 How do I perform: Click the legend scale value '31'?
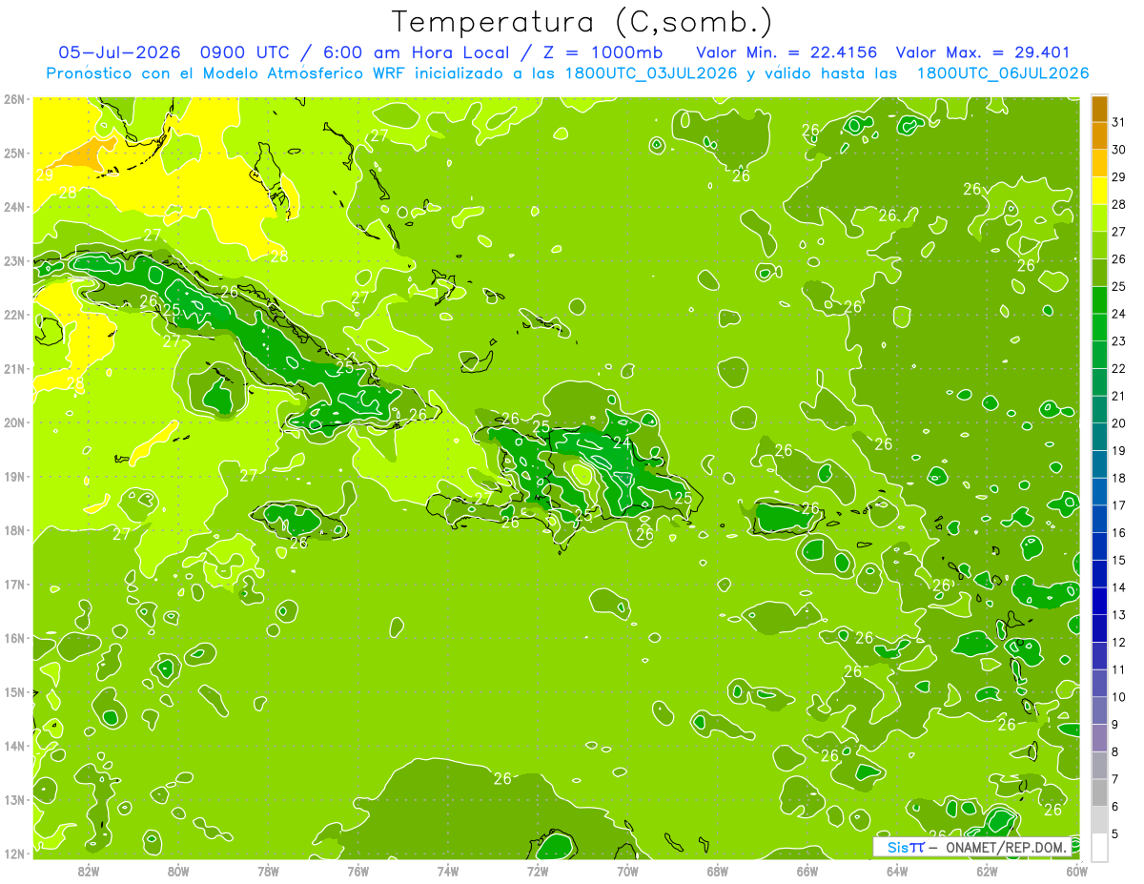(1119, 123)
